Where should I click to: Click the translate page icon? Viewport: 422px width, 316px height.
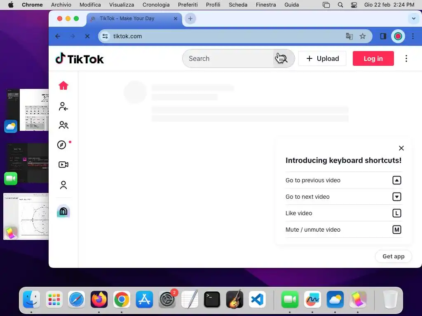(349, 36)
